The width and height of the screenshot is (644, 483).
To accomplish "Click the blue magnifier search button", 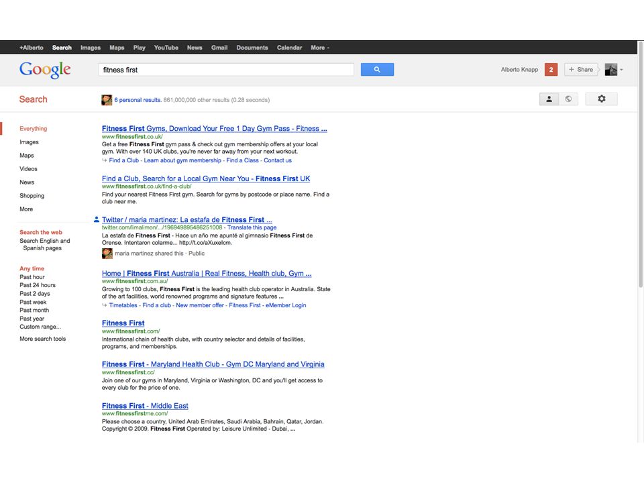I will pyautogui.click(x=377, y=69).
